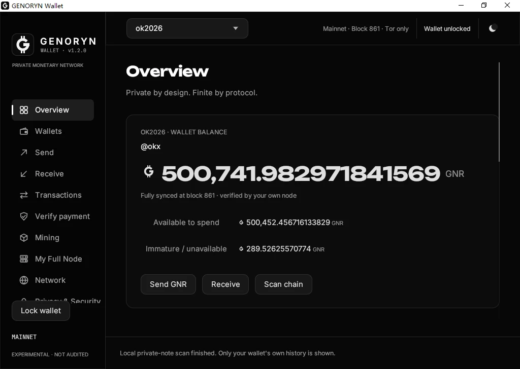Viewport: 520px width, 369px height.
Task: Click the 'PRIVATE MONETARY NETWORK' sidebar label
Action: coord(48,65)
